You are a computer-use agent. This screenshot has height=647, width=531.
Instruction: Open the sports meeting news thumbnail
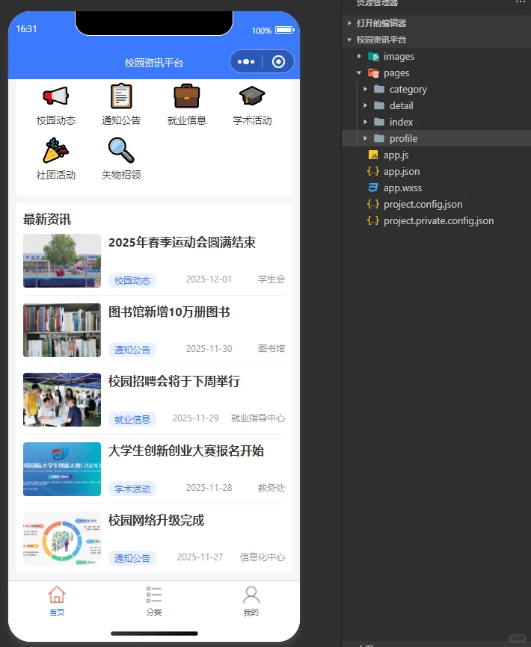tap(62, 261)
